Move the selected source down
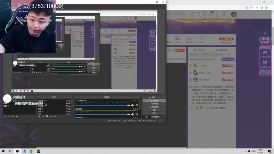 click(55, 116)
